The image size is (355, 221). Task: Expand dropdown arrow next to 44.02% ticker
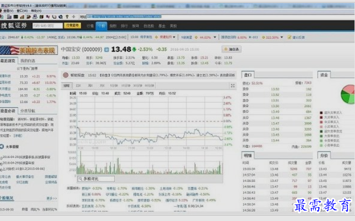coord(215,37)
